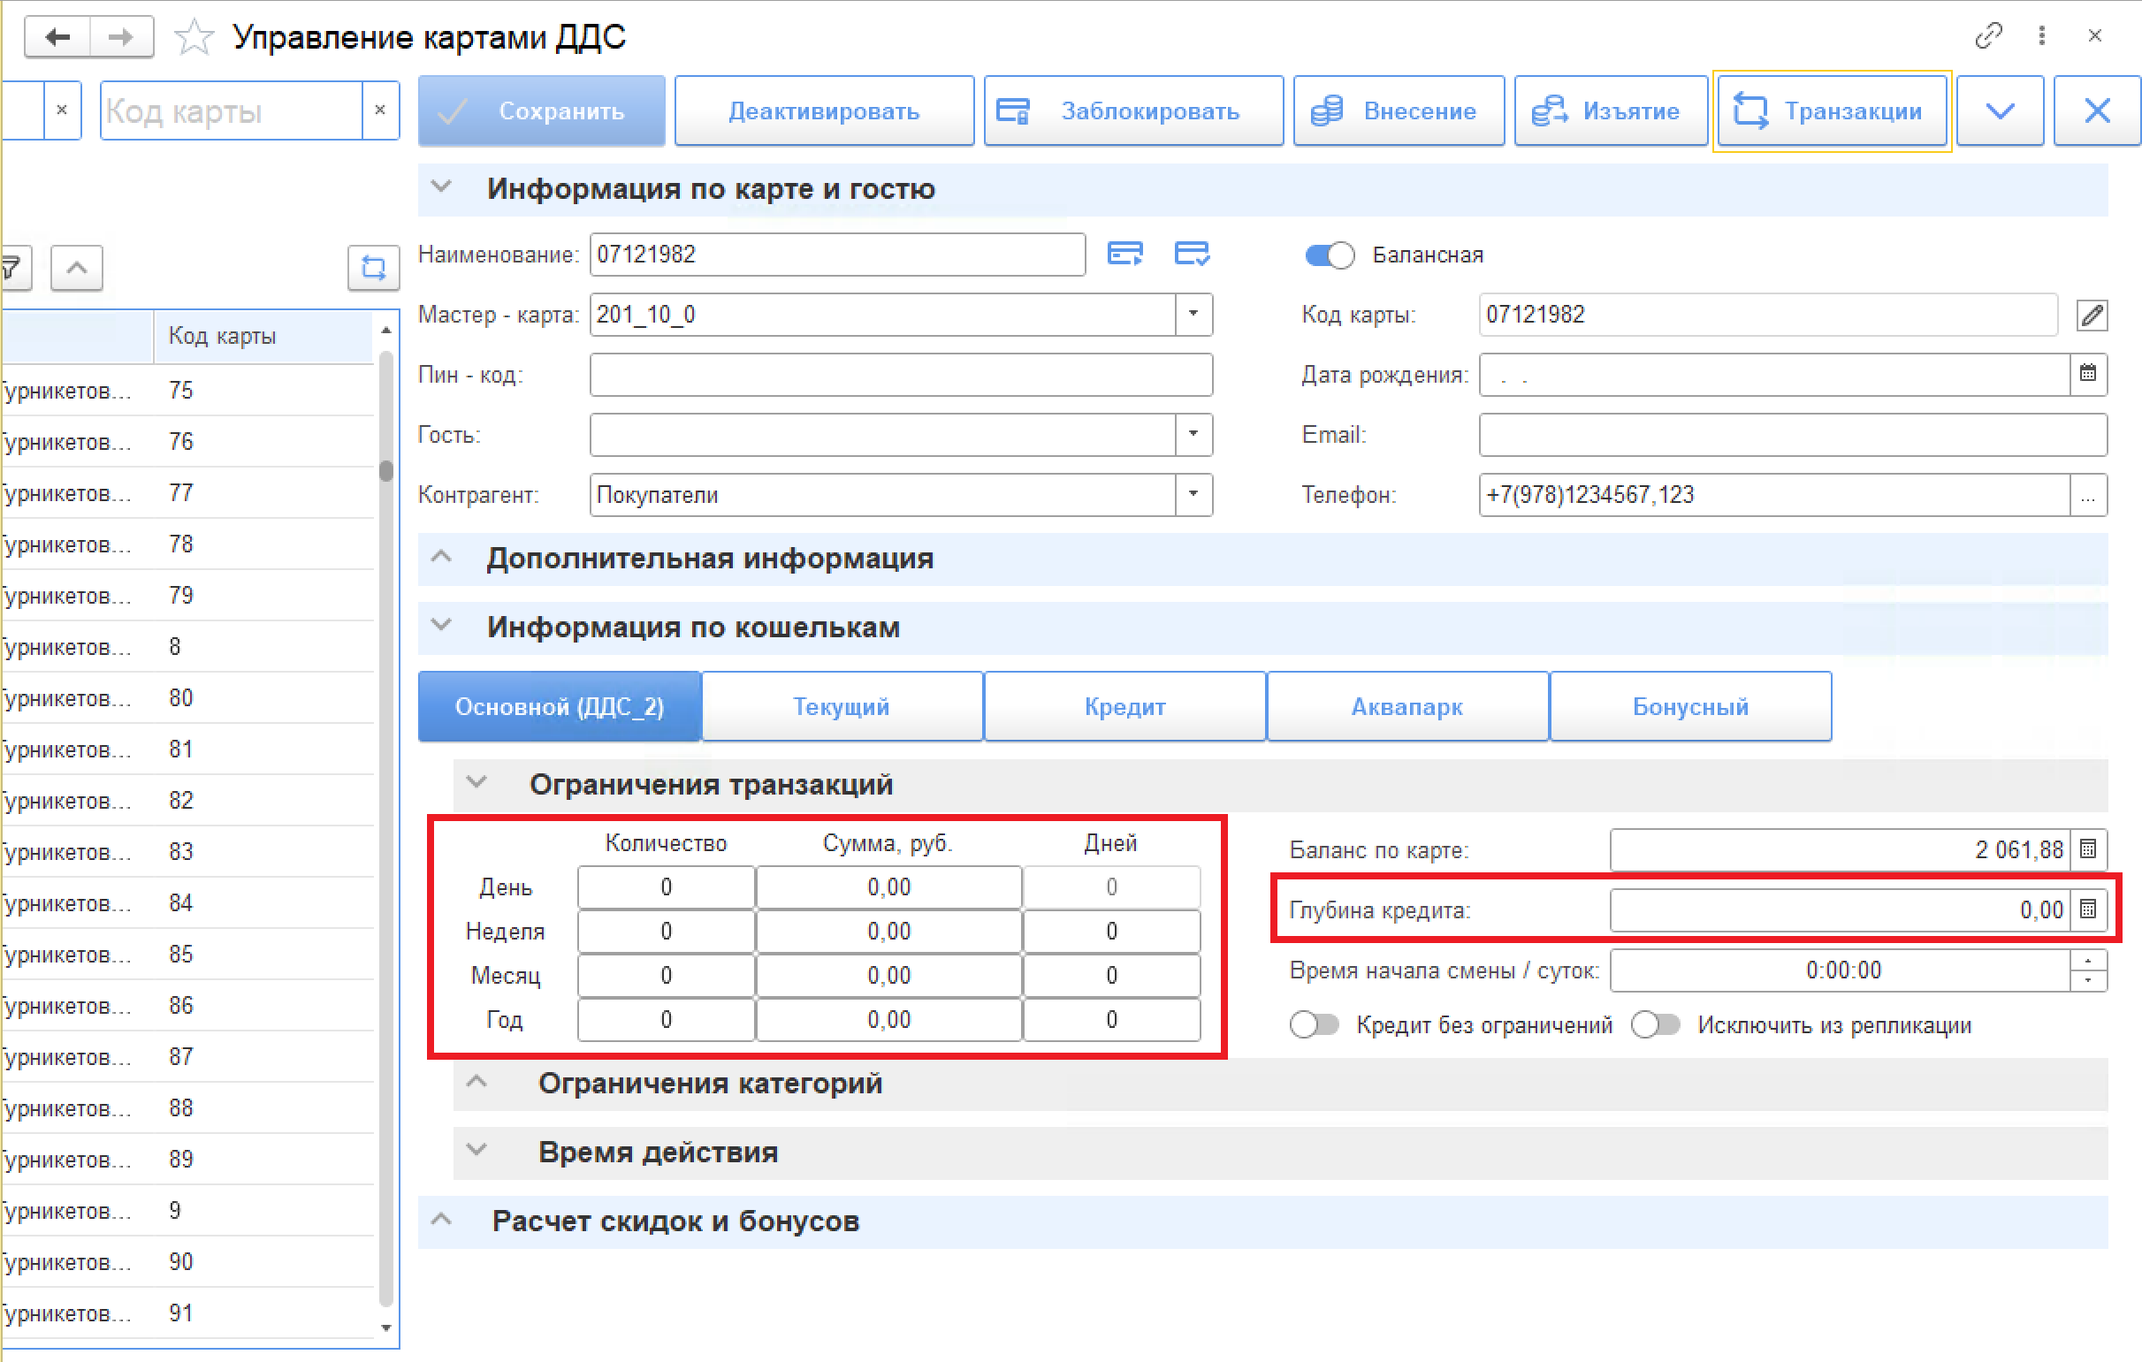Copy link using the chain icon
The image size is (2142, 1362).
(1987, 35)
